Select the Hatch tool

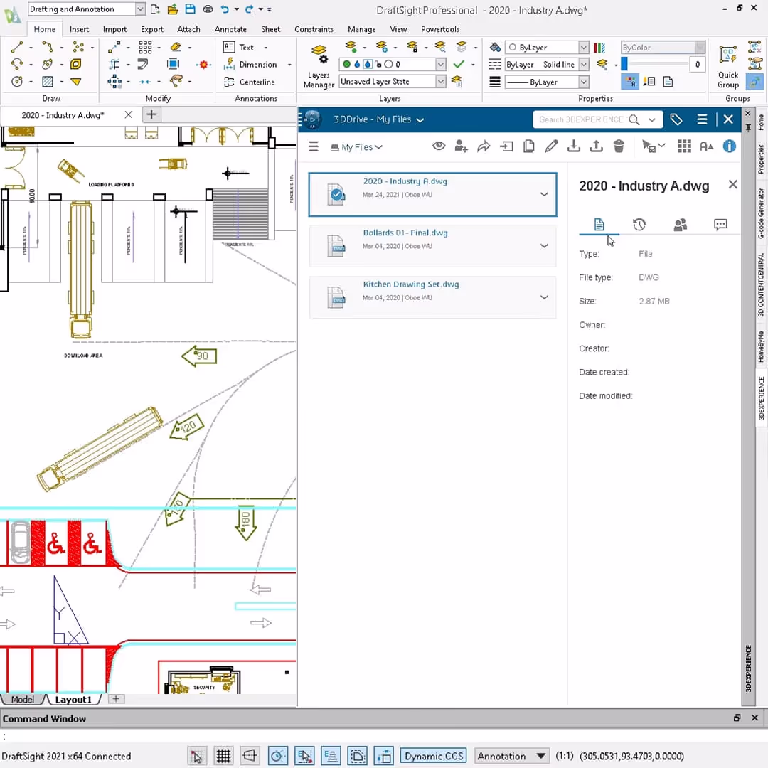48,81
